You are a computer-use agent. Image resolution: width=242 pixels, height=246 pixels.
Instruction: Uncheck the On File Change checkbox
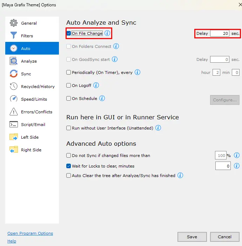coord(68,33)
